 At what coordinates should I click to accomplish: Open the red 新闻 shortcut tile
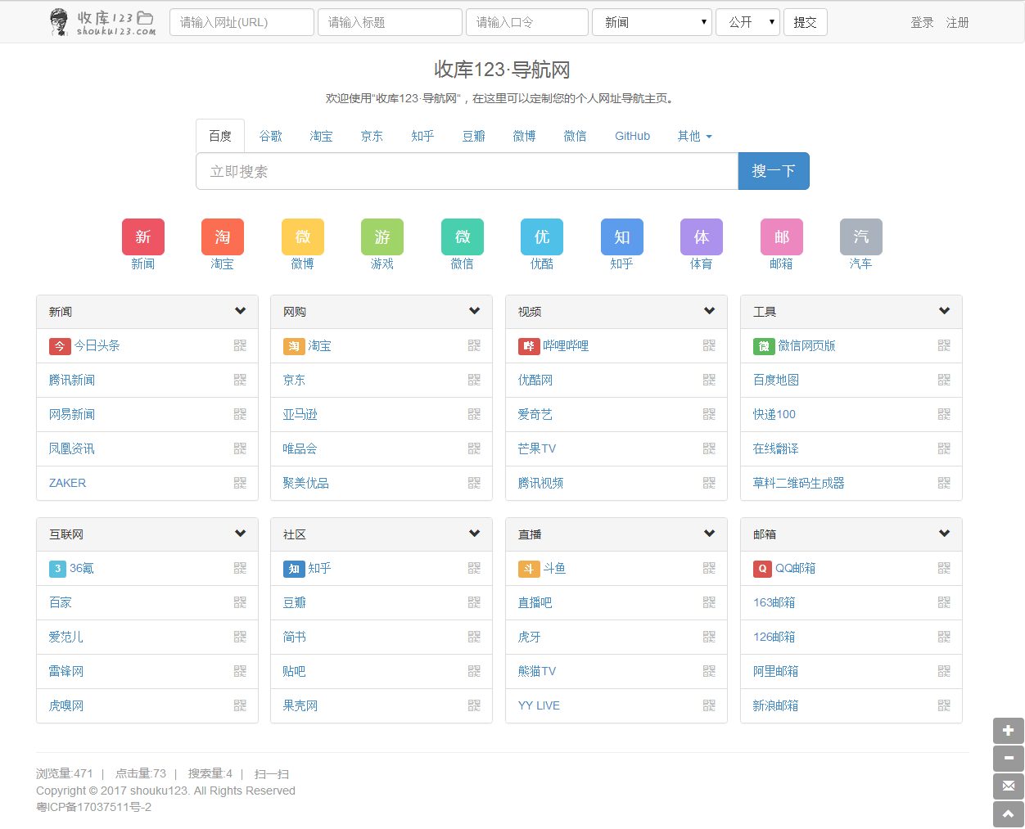coord(143,237)
